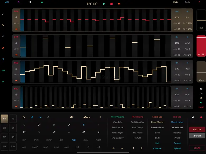Image resolution: width=206 pixels, height=154 pixels.
Task: Click the link chain icon in sidebar
Action: tap(3, 25)
